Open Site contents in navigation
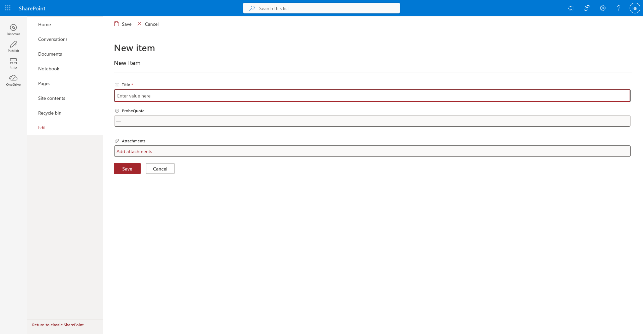 point(52,98)
